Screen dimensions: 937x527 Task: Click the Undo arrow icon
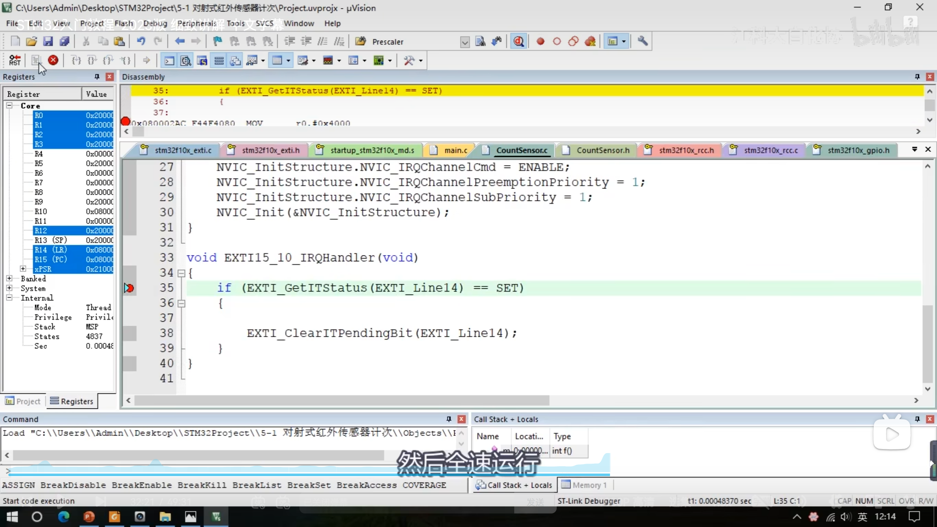click(x=141, y=41)
